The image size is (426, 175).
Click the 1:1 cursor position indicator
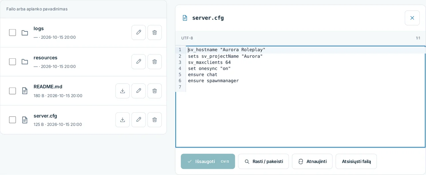[418, 38]
